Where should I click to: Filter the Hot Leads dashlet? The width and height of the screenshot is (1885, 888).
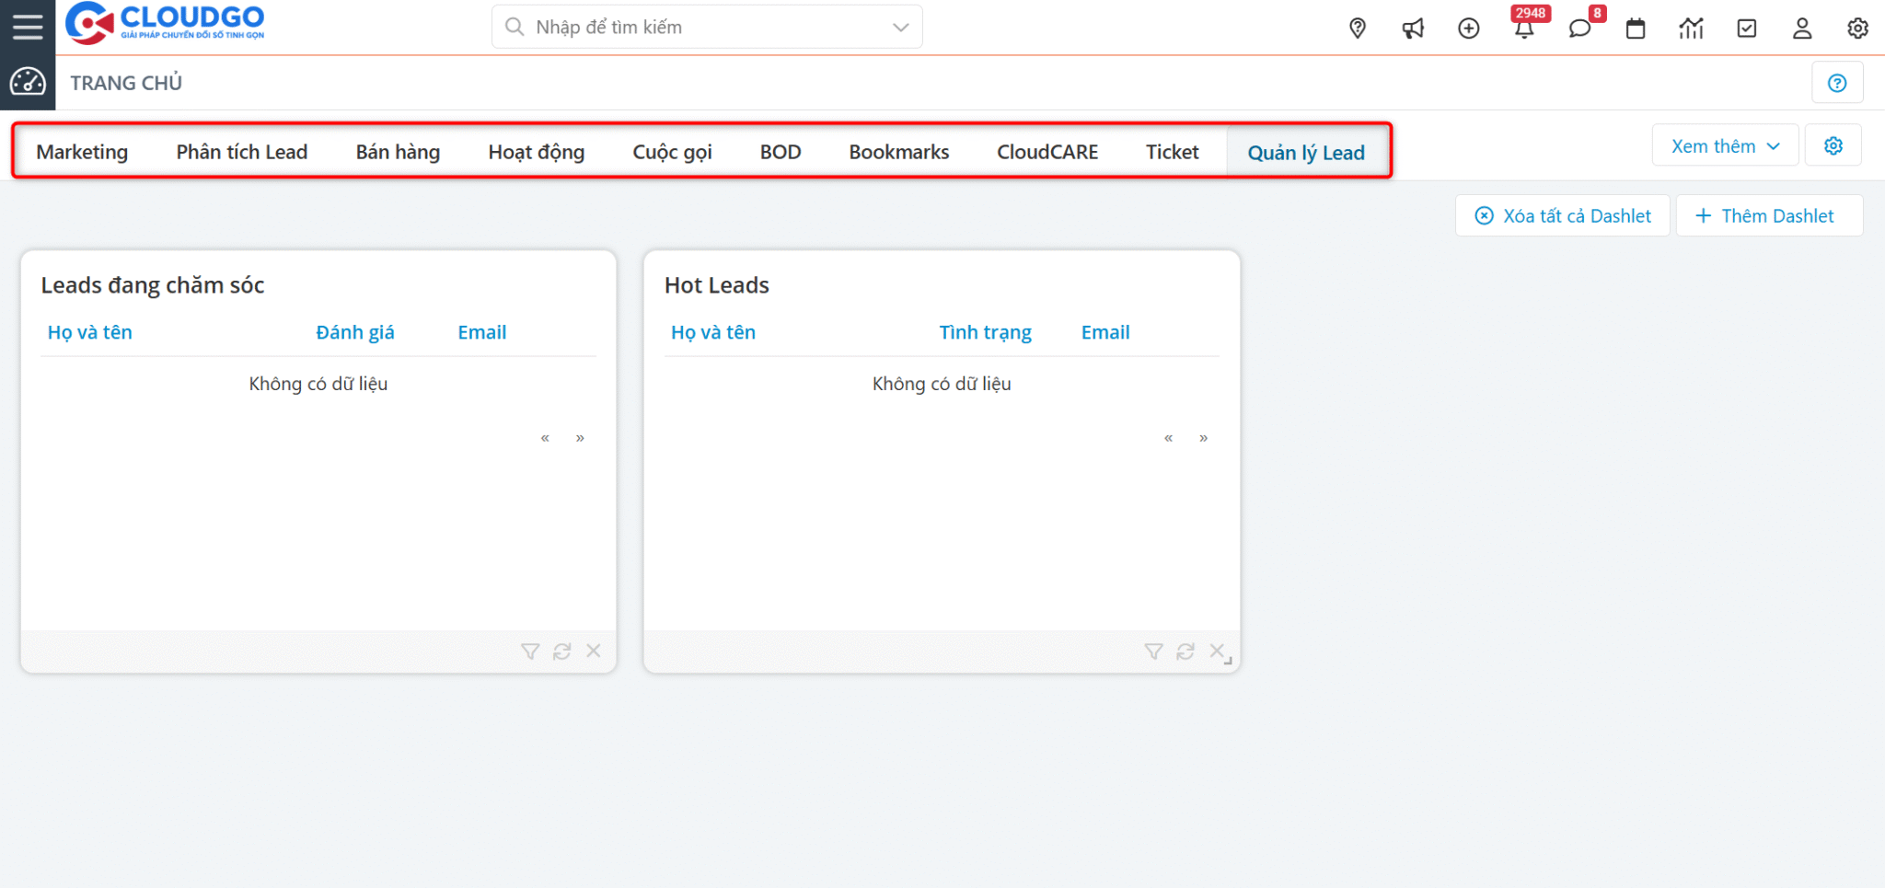pos(1153,652)
